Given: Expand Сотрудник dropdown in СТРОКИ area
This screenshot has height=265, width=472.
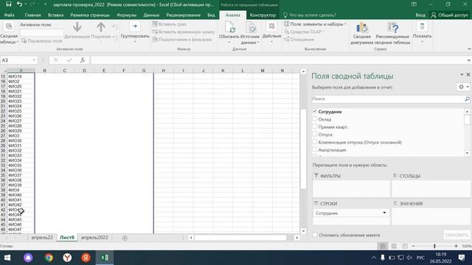Looking at the screenshot, I should 384,213.
